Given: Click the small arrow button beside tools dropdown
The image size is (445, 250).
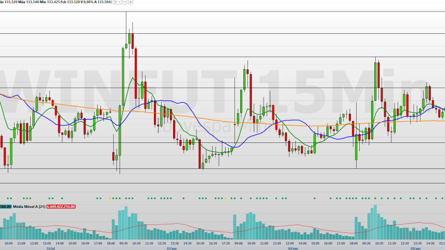Looking at the screenshot, I should [125, 2].
